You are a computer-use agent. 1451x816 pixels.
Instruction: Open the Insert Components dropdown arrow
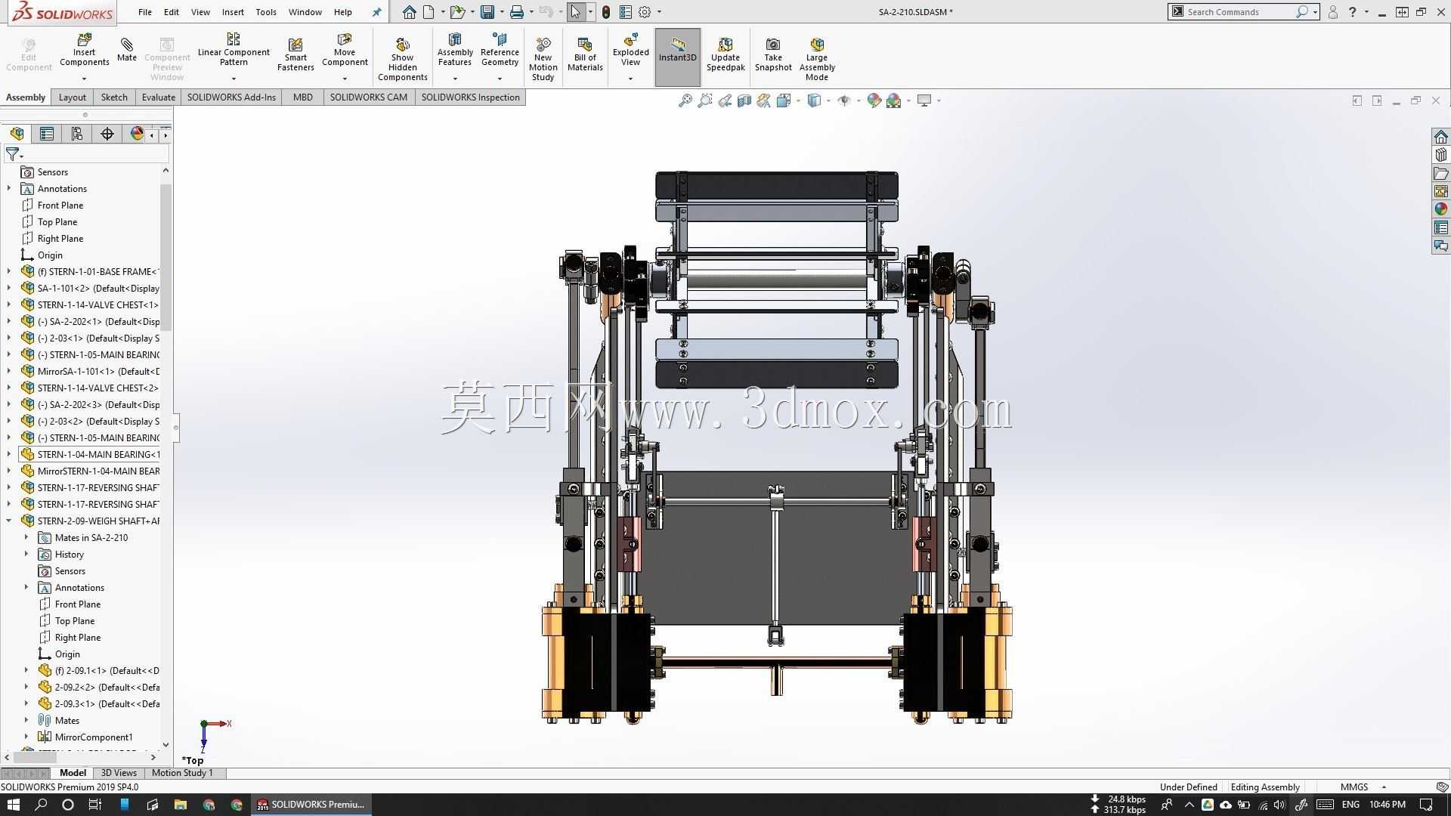click(x=84, y=79)
